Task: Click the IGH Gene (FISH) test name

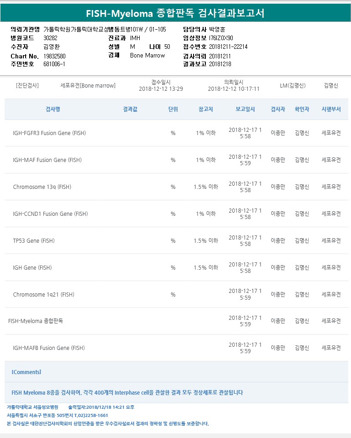Action: (32, 267)
